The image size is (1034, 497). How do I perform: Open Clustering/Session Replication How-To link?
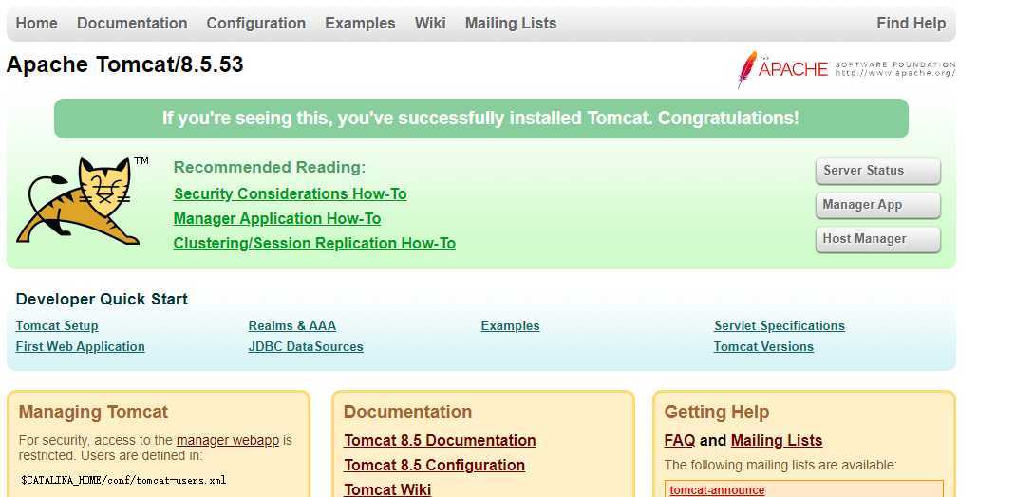point(314,243)
